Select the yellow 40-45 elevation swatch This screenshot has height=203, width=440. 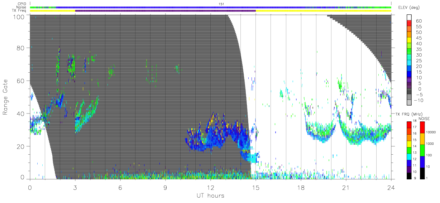coord(410,41)
